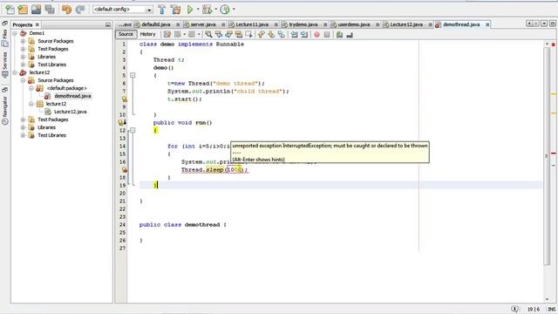Maximize the editor window button

[552, 24]
